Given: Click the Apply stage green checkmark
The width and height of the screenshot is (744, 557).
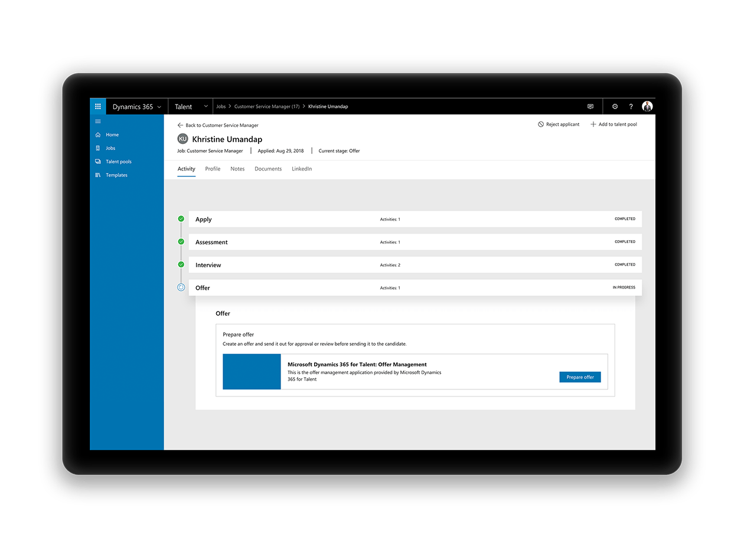Looking at the screenshot, I should coord(181,219).
